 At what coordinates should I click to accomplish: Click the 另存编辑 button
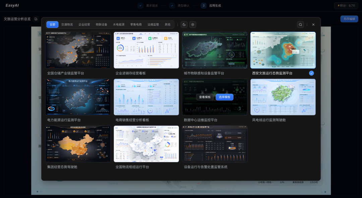(x=349, y=19)
